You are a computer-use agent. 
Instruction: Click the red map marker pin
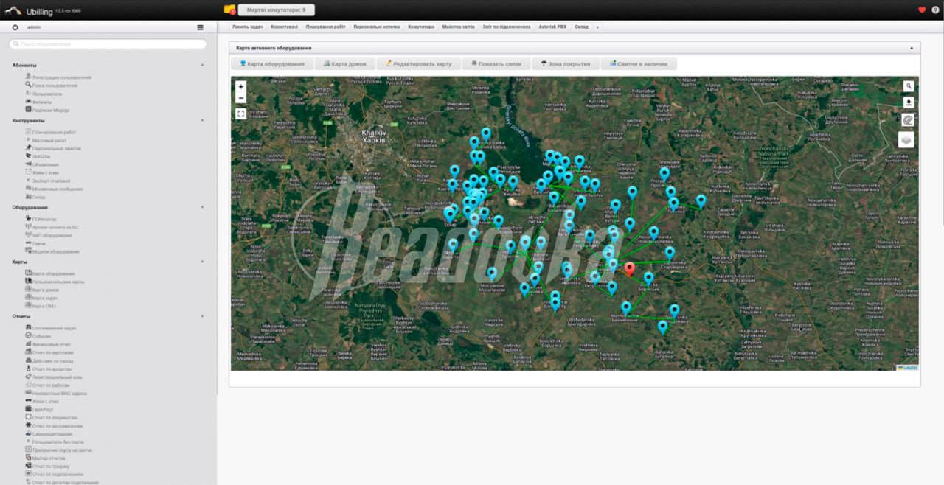(x=629, y=268)
